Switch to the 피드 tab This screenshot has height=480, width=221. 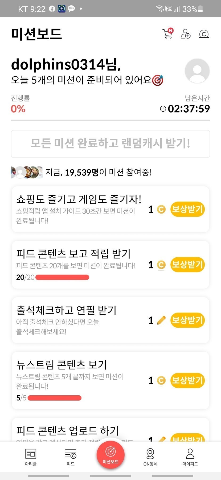[71, 457]
